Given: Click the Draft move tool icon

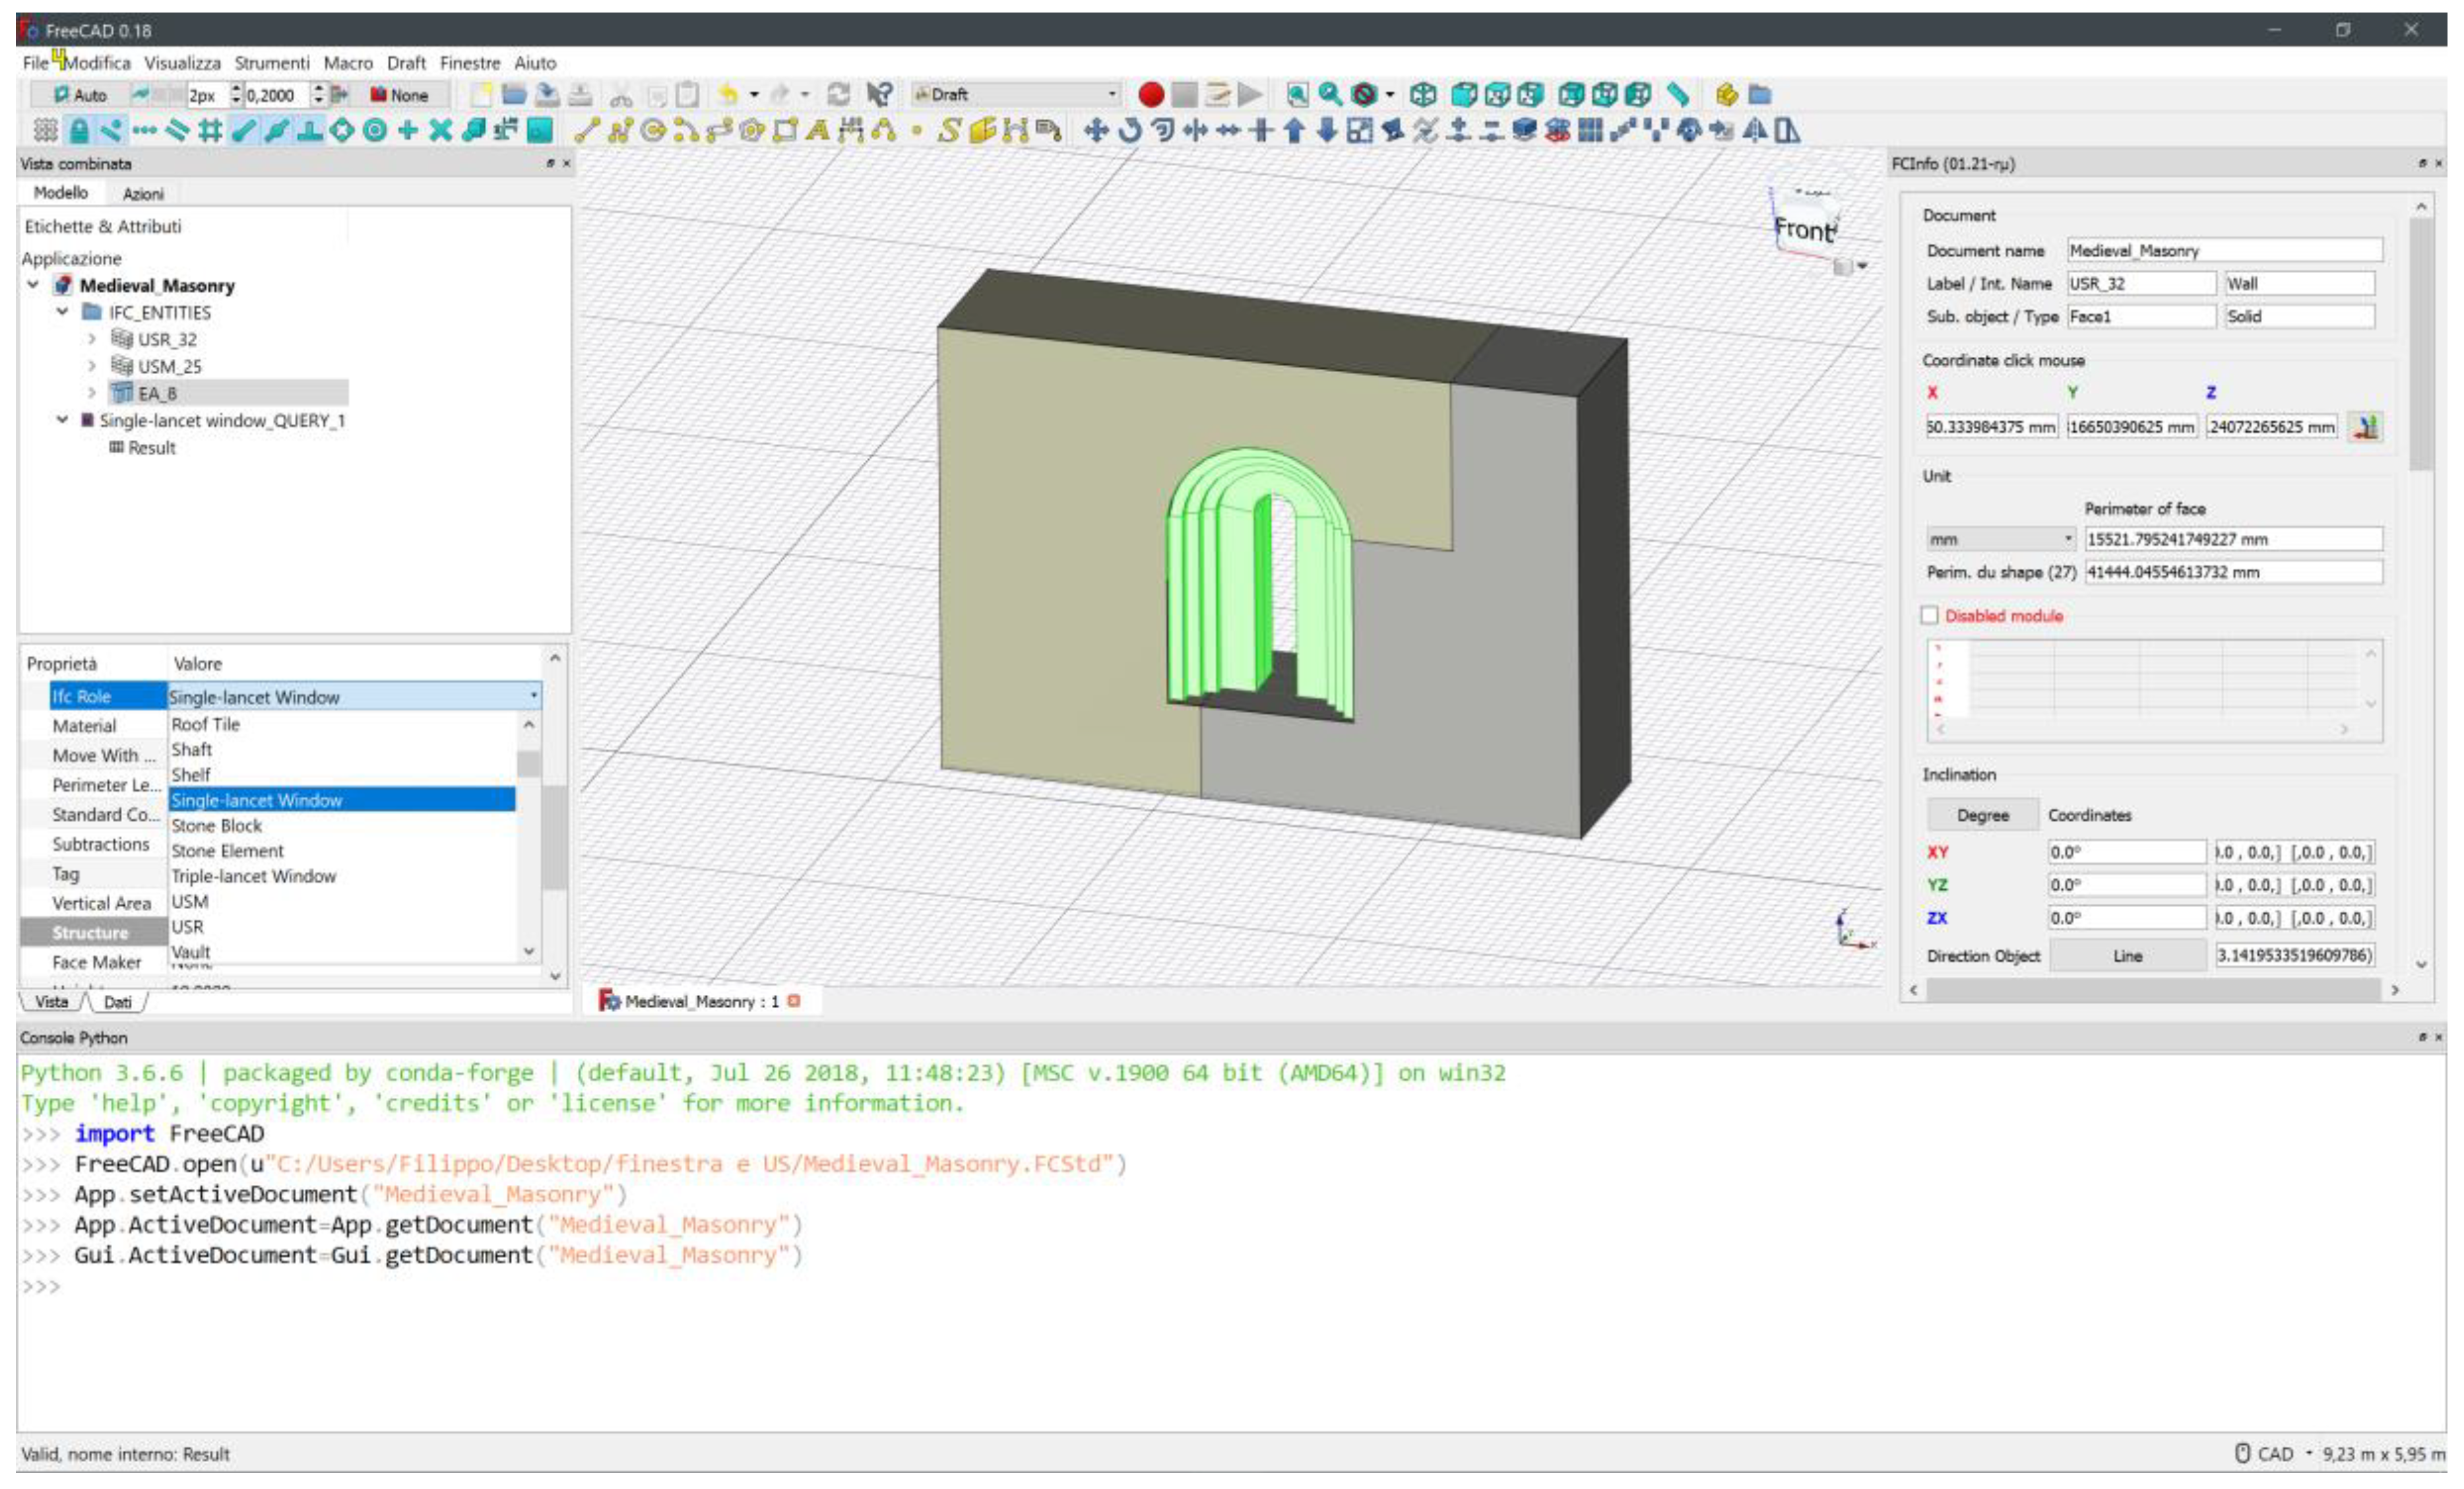Looking at the screenshot, I should [1096, 131].
